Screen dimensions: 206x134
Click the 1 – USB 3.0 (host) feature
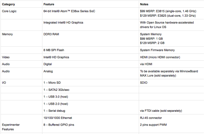(x=56, y=97)
